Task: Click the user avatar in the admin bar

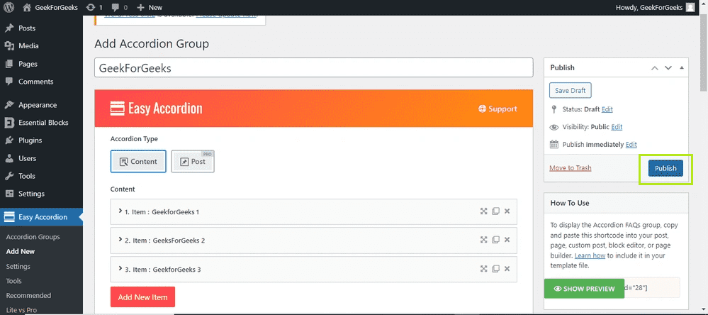Action: click(x=690, y=7)
